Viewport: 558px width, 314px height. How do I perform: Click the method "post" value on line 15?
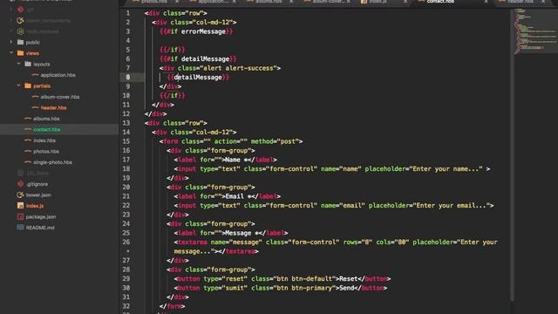click(288, 141)
